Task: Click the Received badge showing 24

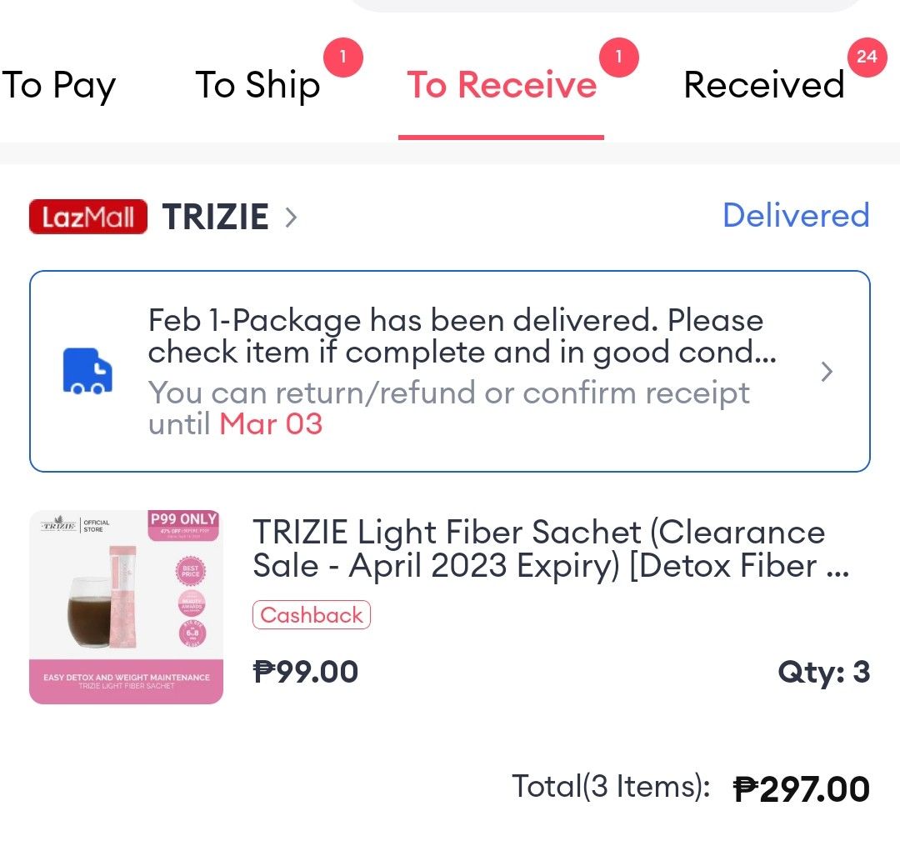Action: tap(867, 57)
